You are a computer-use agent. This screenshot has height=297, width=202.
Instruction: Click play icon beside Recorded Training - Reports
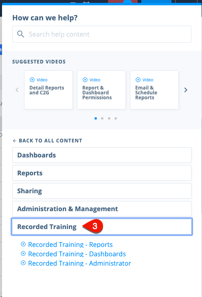[x=23, y=244]
